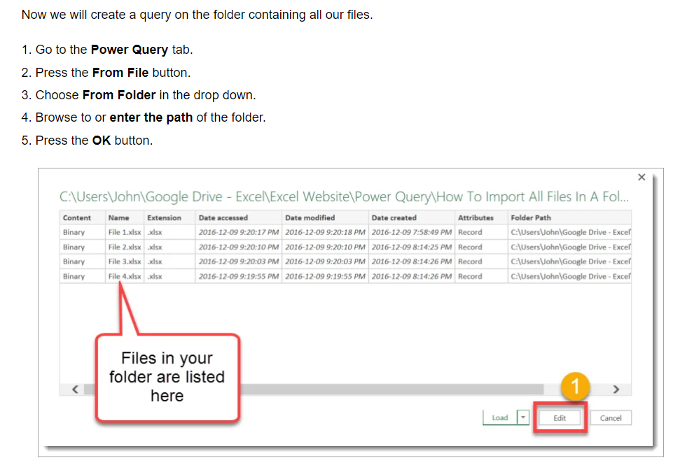The image size is (687, 460).
Task: Click folder path cell in File 1.xlsx row
Action: (570, 232)
